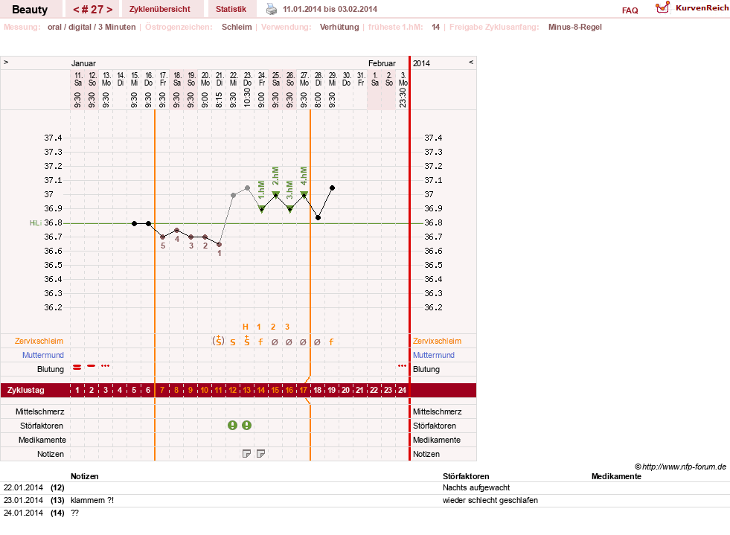The width and height of the screenshot is (730, 535).
Task: Go to previous cycle with left arrow
Action: [x=76, y=10]
